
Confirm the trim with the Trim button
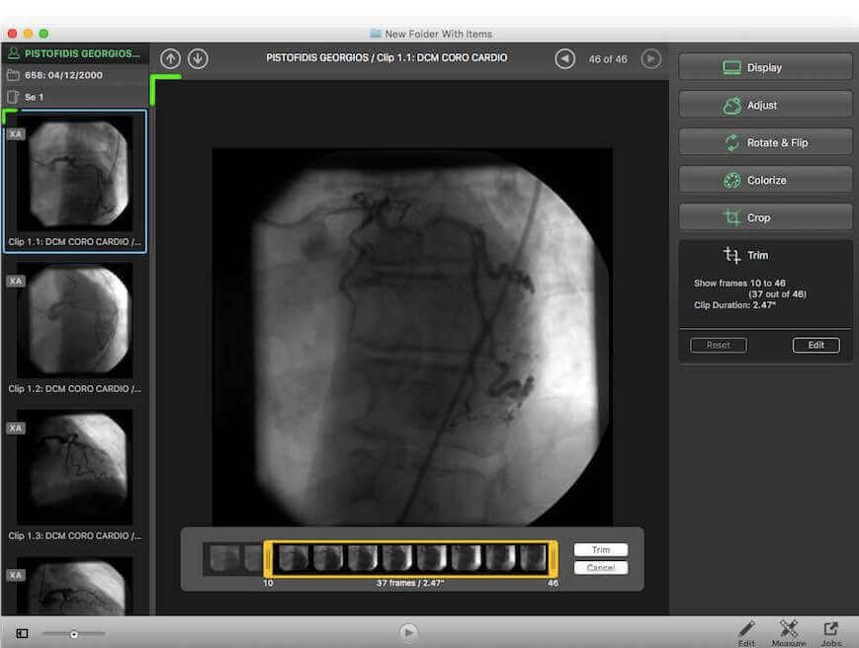point(600,549)
